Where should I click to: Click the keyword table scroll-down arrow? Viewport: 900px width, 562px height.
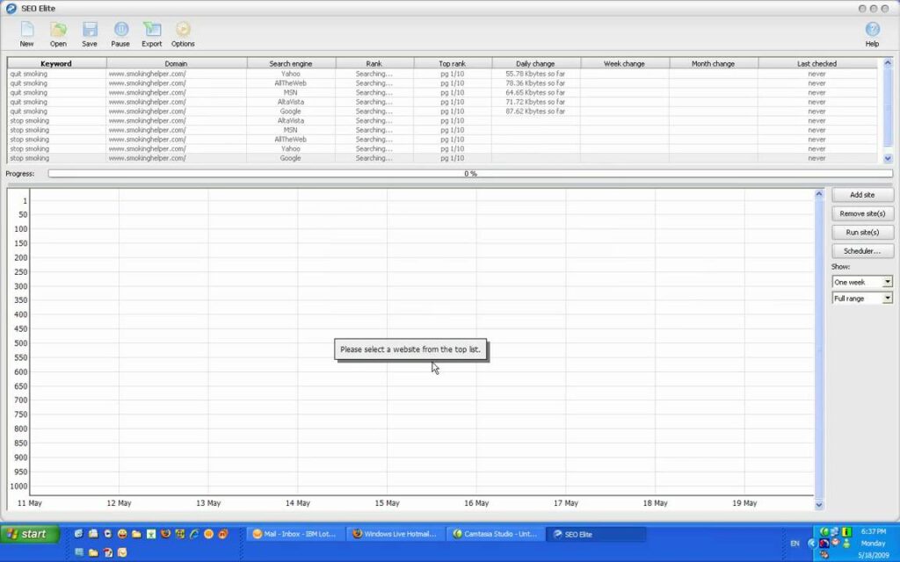coord(888,158)
